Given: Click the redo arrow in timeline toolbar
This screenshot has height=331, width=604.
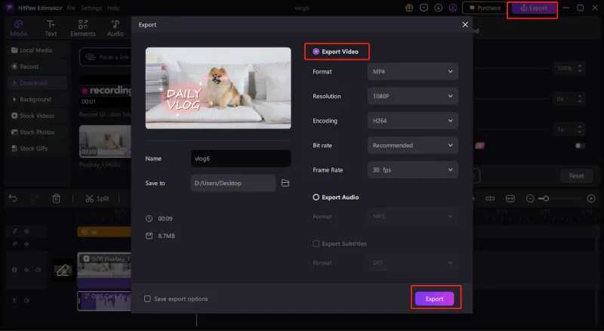Looking at the screenshot, I should 35,198.
